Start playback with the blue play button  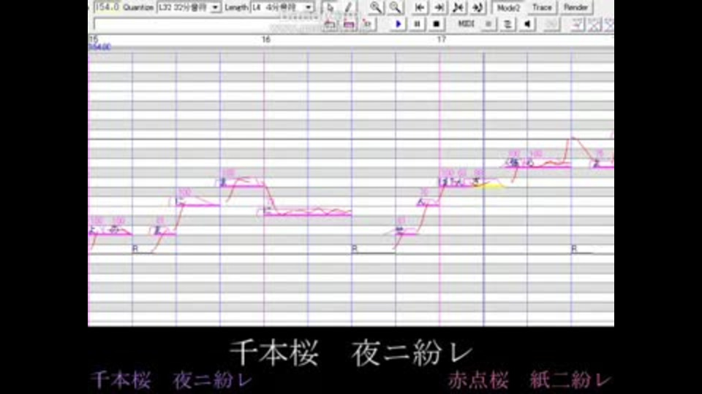[x=398, y=24]
